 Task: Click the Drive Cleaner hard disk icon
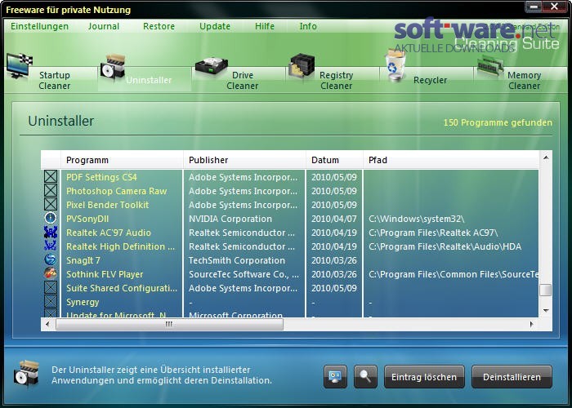click(x=211, y=67)
